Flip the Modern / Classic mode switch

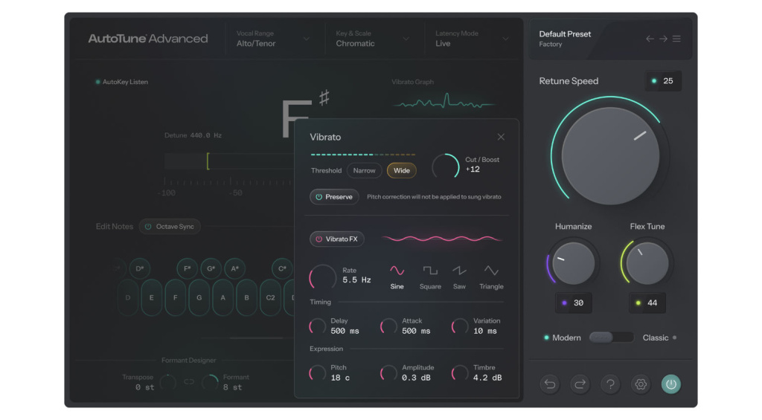(x=611, y=337)
